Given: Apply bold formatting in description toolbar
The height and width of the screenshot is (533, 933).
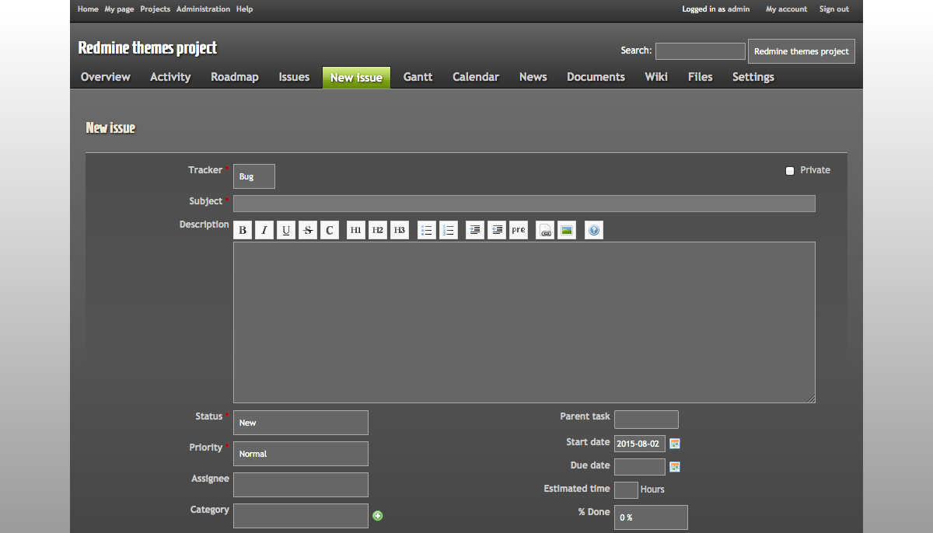Looking at the screenshot, I should 243,230.
